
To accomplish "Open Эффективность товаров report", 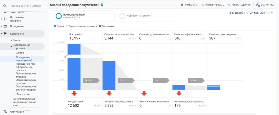I will pos(26,75).
